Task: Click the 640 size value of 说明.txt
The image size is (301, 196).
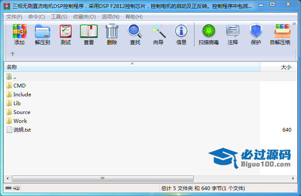Action: click(x=287, y=130)
